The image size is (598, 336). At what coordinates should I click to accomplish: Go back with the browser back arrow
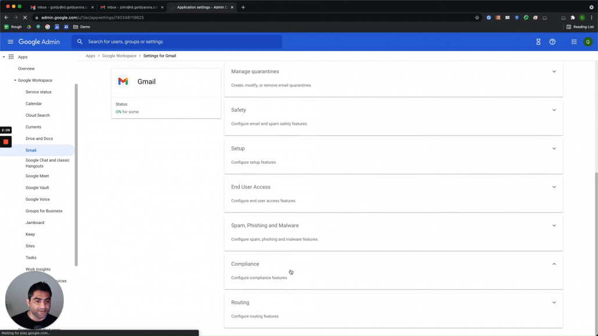[6, 17]
